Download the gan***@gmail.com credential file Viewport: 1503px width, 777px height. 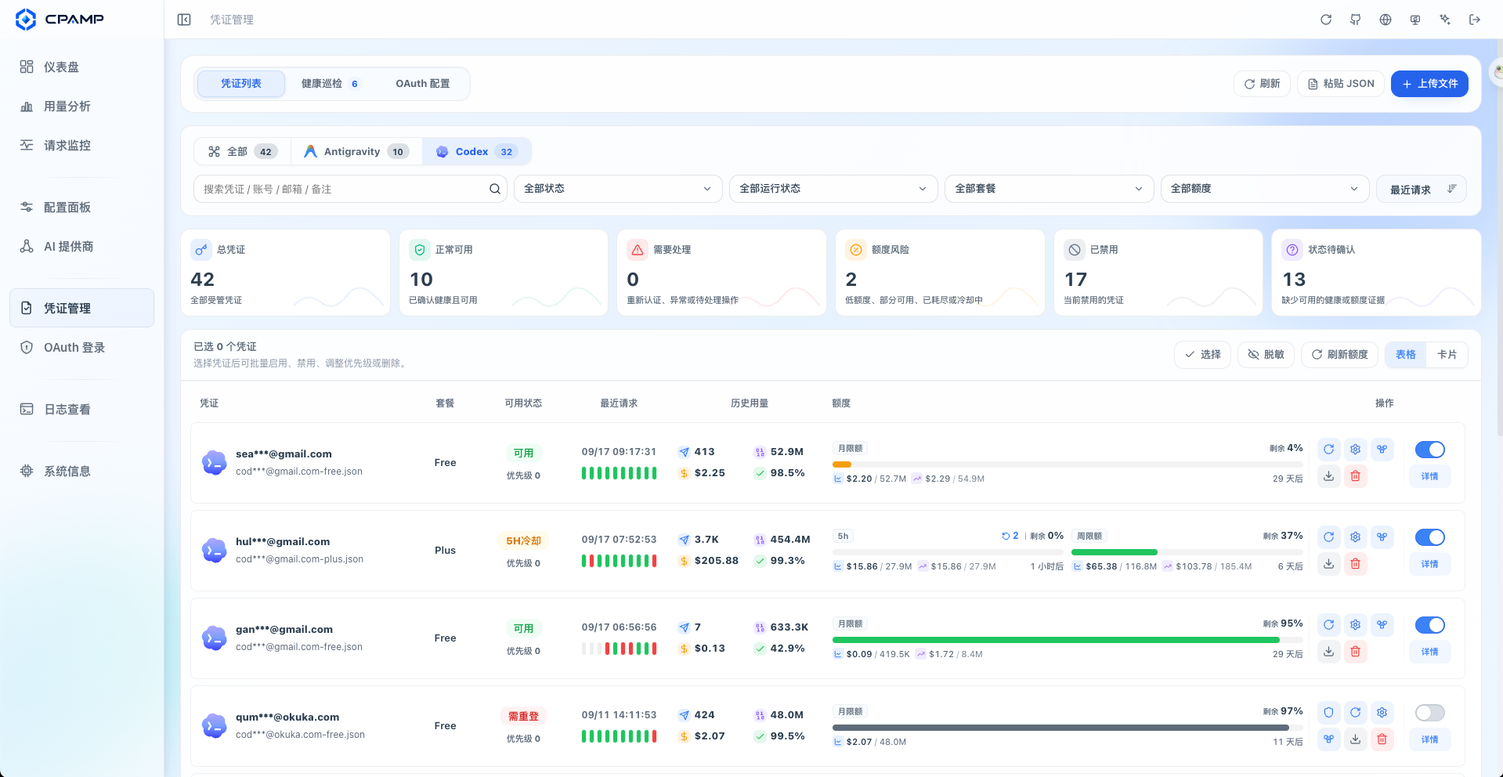1328,652
